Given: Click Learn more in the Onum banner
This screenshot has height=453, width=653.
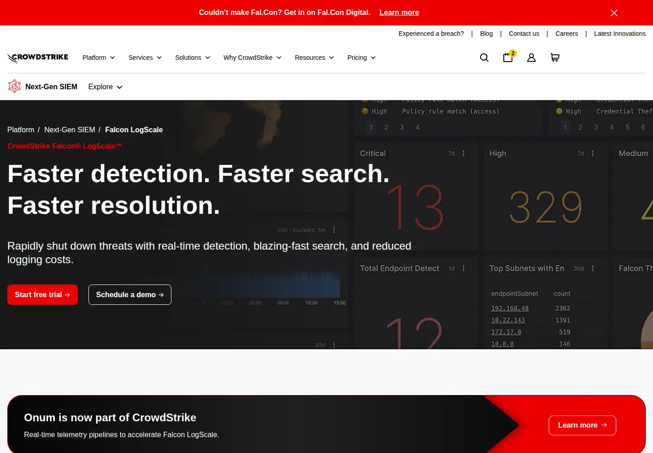Looking at the screenshot, I should coord(582,425).
